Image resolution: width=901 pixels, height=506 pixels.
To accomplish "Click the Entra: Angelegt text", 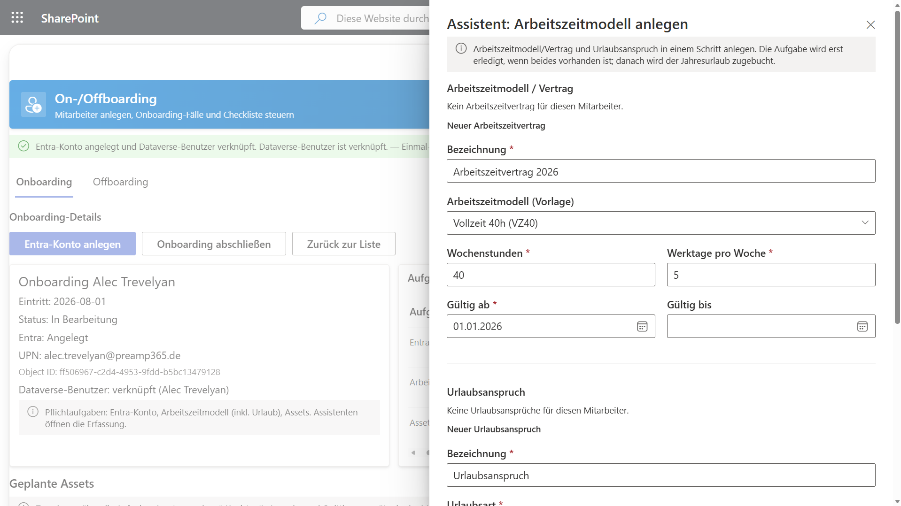I will 53,337.
